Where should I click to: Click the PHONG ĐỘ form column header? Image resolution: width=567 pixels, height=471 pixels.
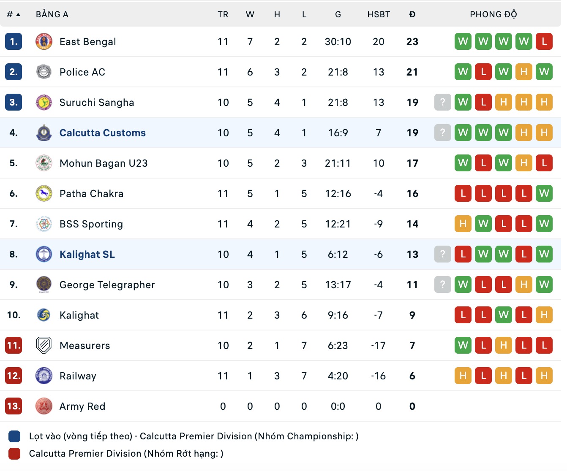click(x=493, y=14)
